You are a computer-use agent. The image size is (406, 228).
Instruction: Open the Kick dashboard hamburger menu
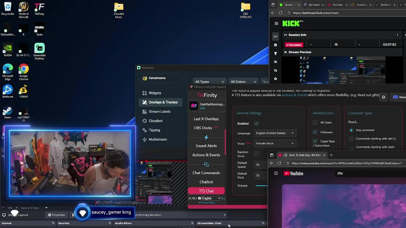pyautogui.click(x=276, y=23)
